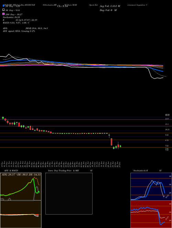Image resolution: width=172 pixels, height=228 pixels.
Task: Click the 'ADX signal: SELL' line
Action: [19, 31]
